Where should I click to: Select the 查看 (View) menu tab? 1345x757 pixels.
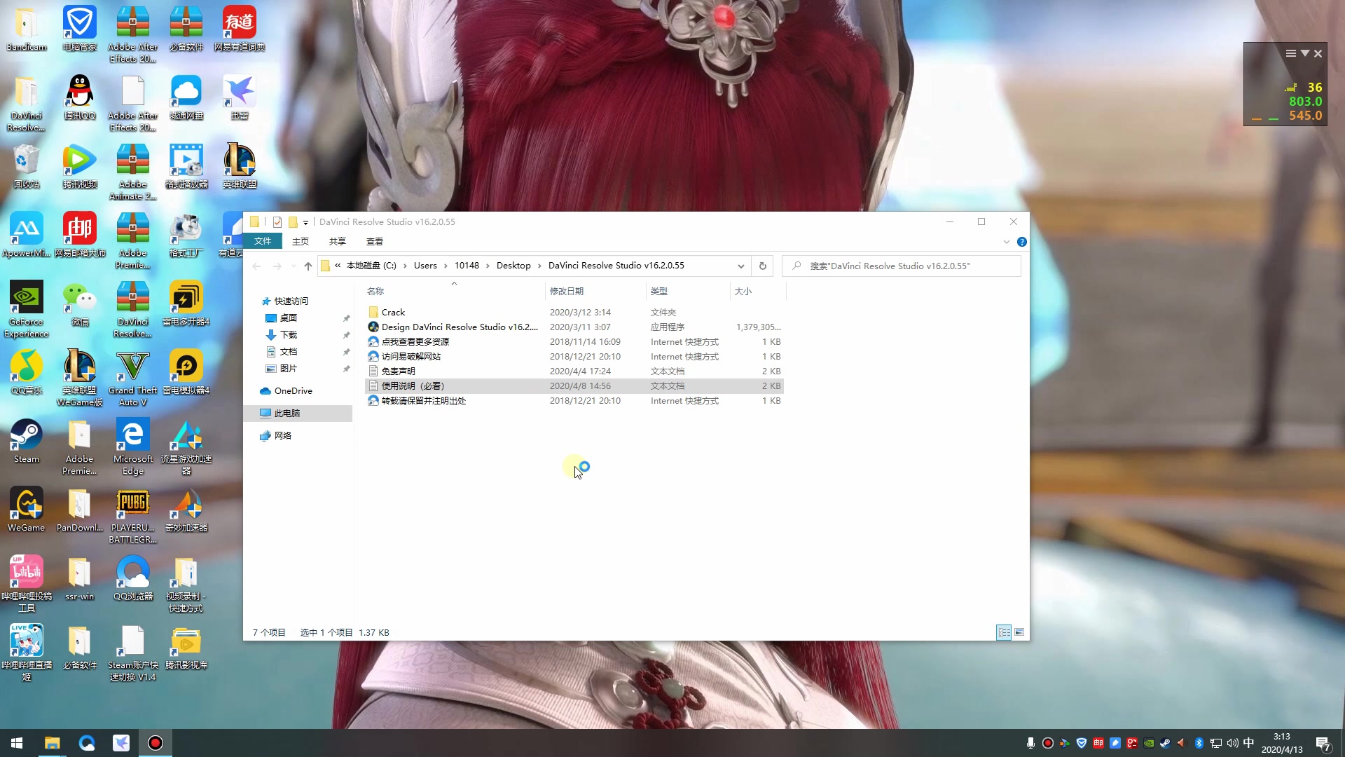point(374,241)
